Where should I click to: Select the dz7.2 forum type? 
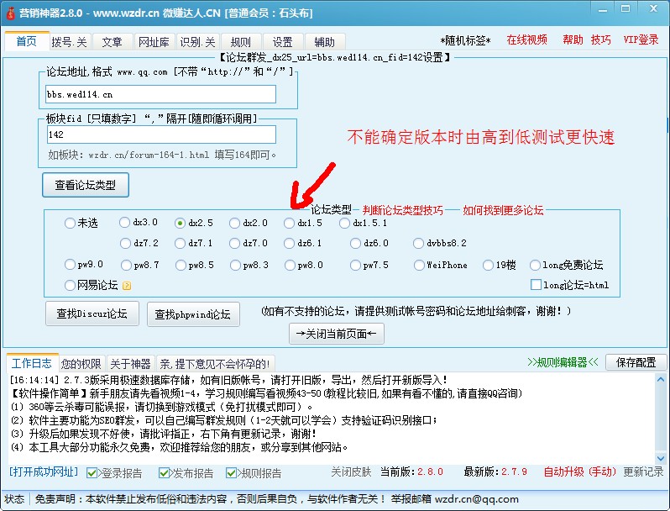click(139, 243)
